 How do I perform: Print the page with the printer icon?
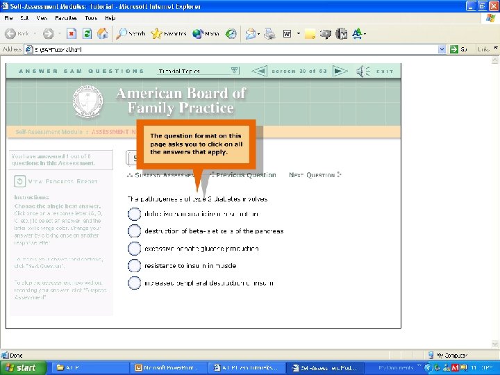tap(269, 33)
